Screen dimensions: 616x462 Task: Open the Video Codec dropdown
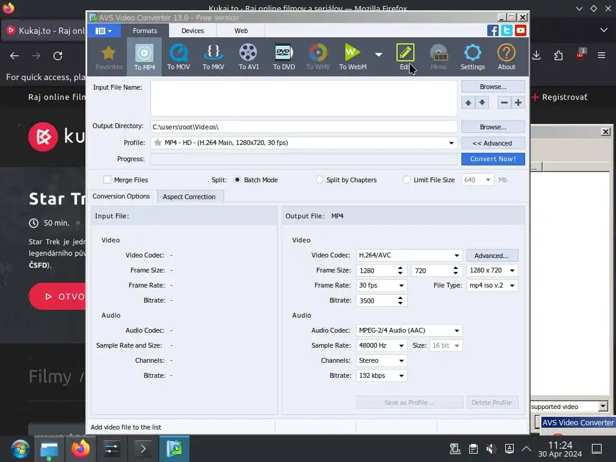457,255
